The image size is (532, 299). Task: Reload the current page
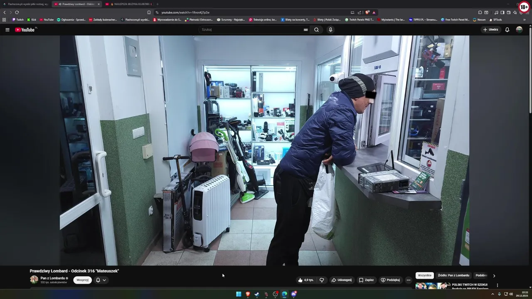(17, 12)
